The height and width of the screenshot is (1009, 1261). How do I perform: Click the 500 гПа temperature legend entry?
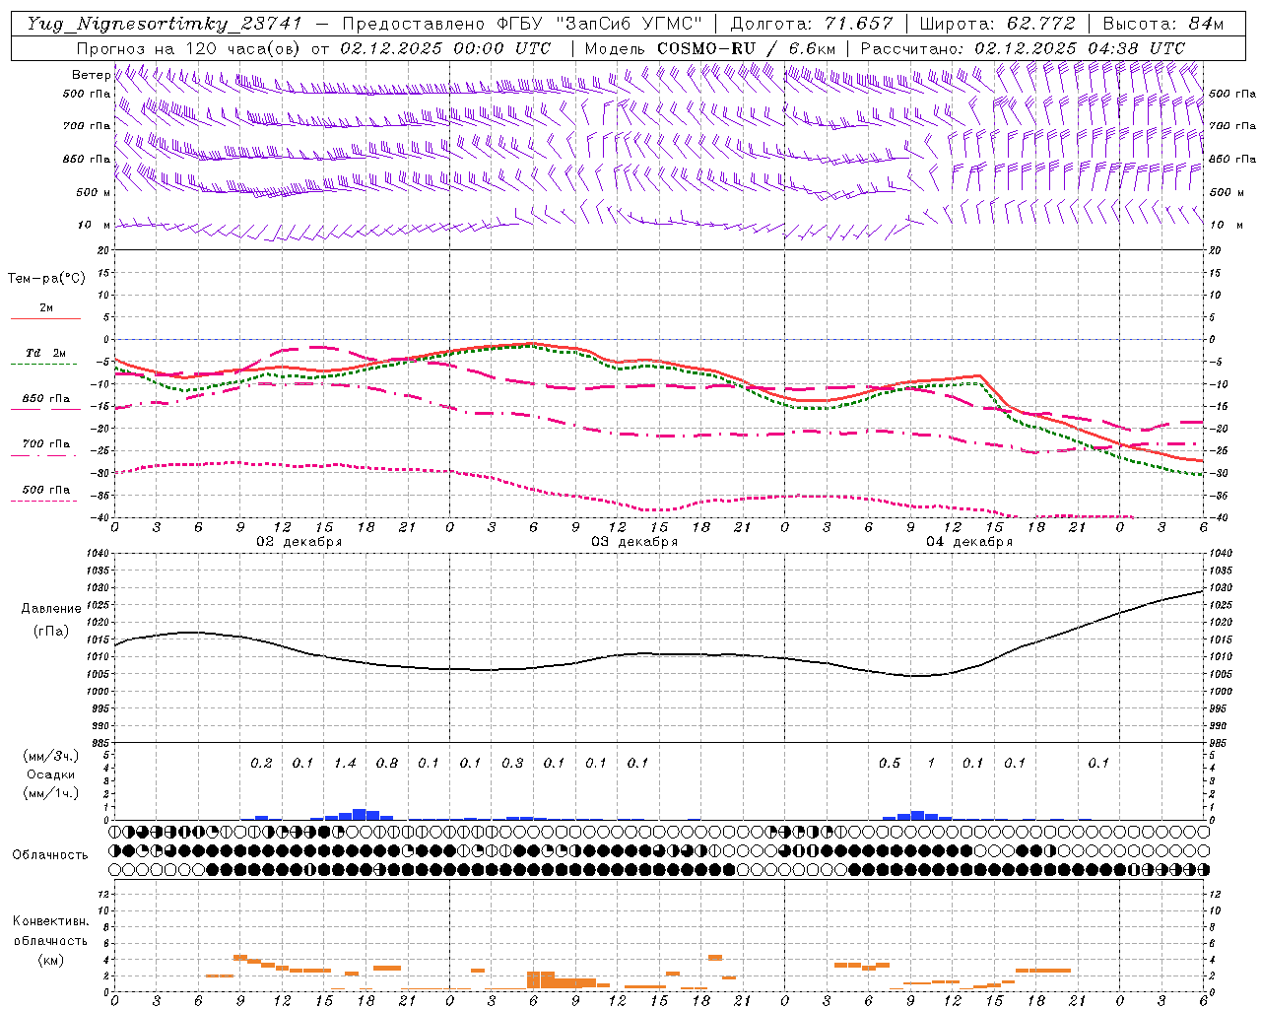[x=45, y=490]
